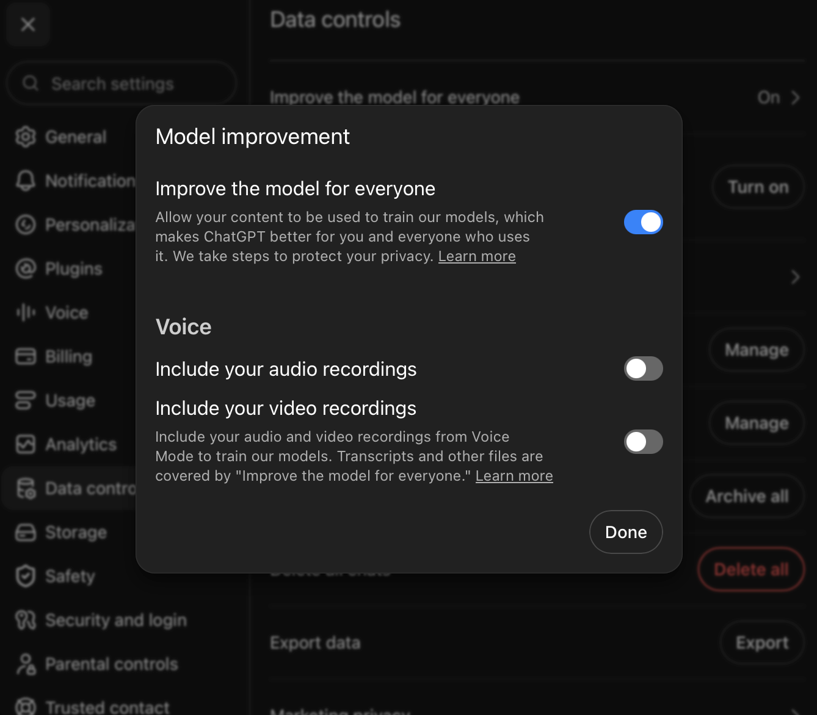
Task: Open the Safety shield icon
Action: click(x=26, y=576)
